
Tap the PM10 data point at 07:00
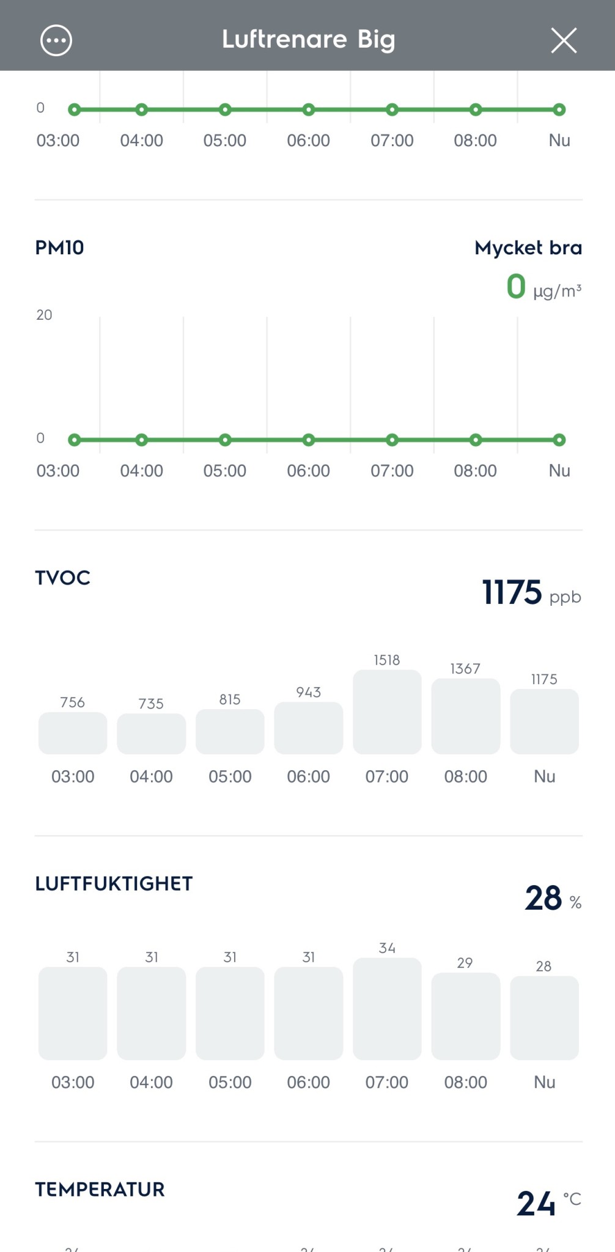[x=392, y=440]
